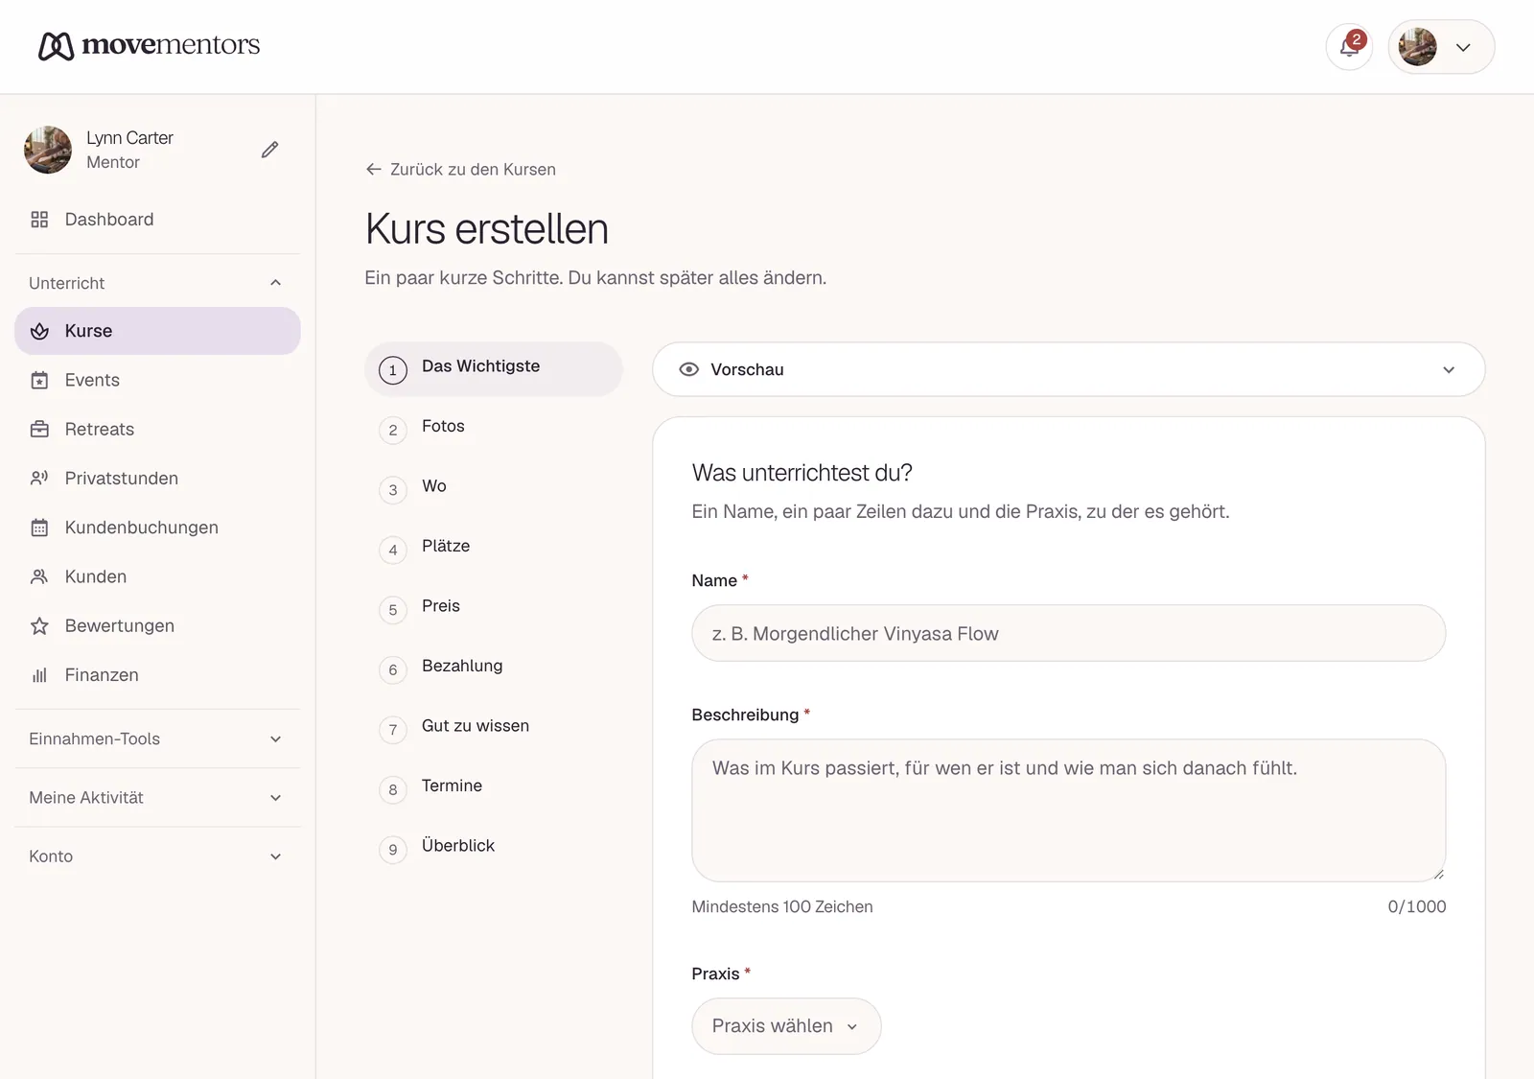Open Privatstunden person icon

click(39, 479)
